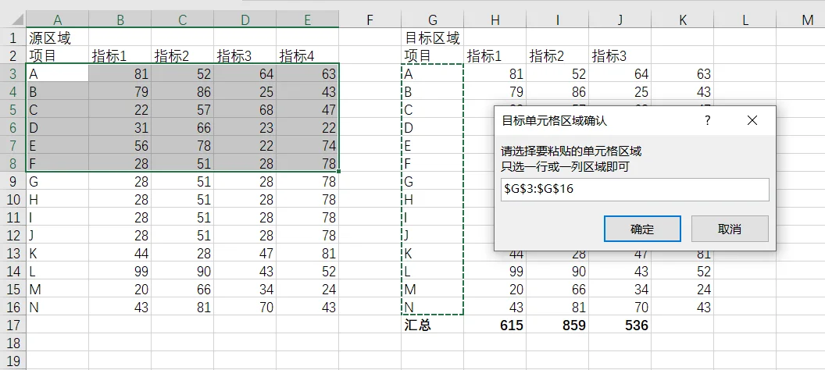Select column E header
This screenshot has height=370, width=825.
308,20
